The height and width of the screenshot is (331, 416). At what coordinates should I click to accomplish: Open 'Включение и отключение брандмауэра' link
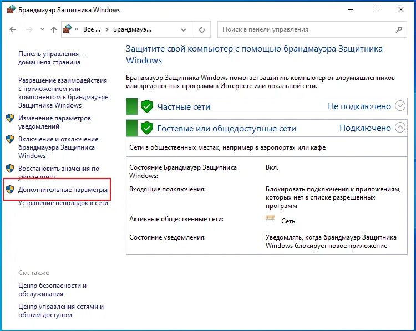click(58, 147)
